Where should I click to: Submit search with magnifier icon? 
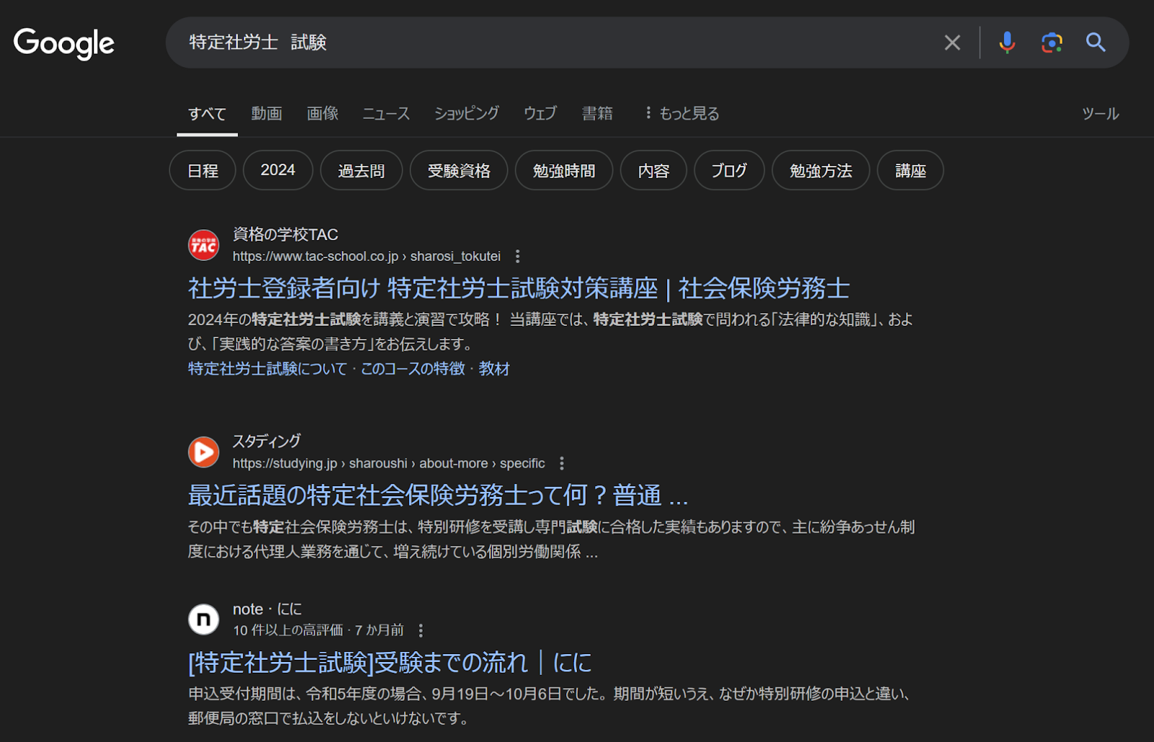point(1096,43)
